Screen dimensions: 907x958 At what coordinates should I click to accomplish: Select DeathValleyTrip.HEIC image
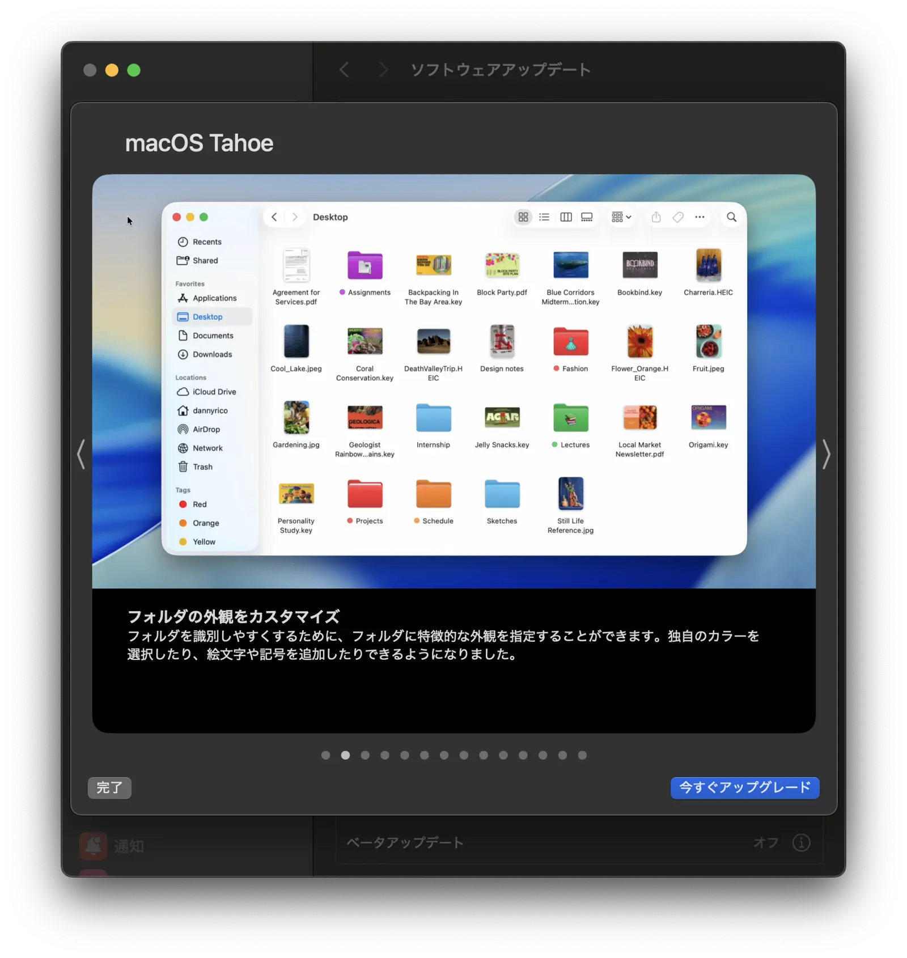click(434, 341)
